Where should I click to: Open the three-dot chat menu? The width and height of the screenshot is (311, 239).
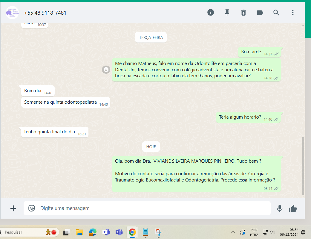[292, 13]
